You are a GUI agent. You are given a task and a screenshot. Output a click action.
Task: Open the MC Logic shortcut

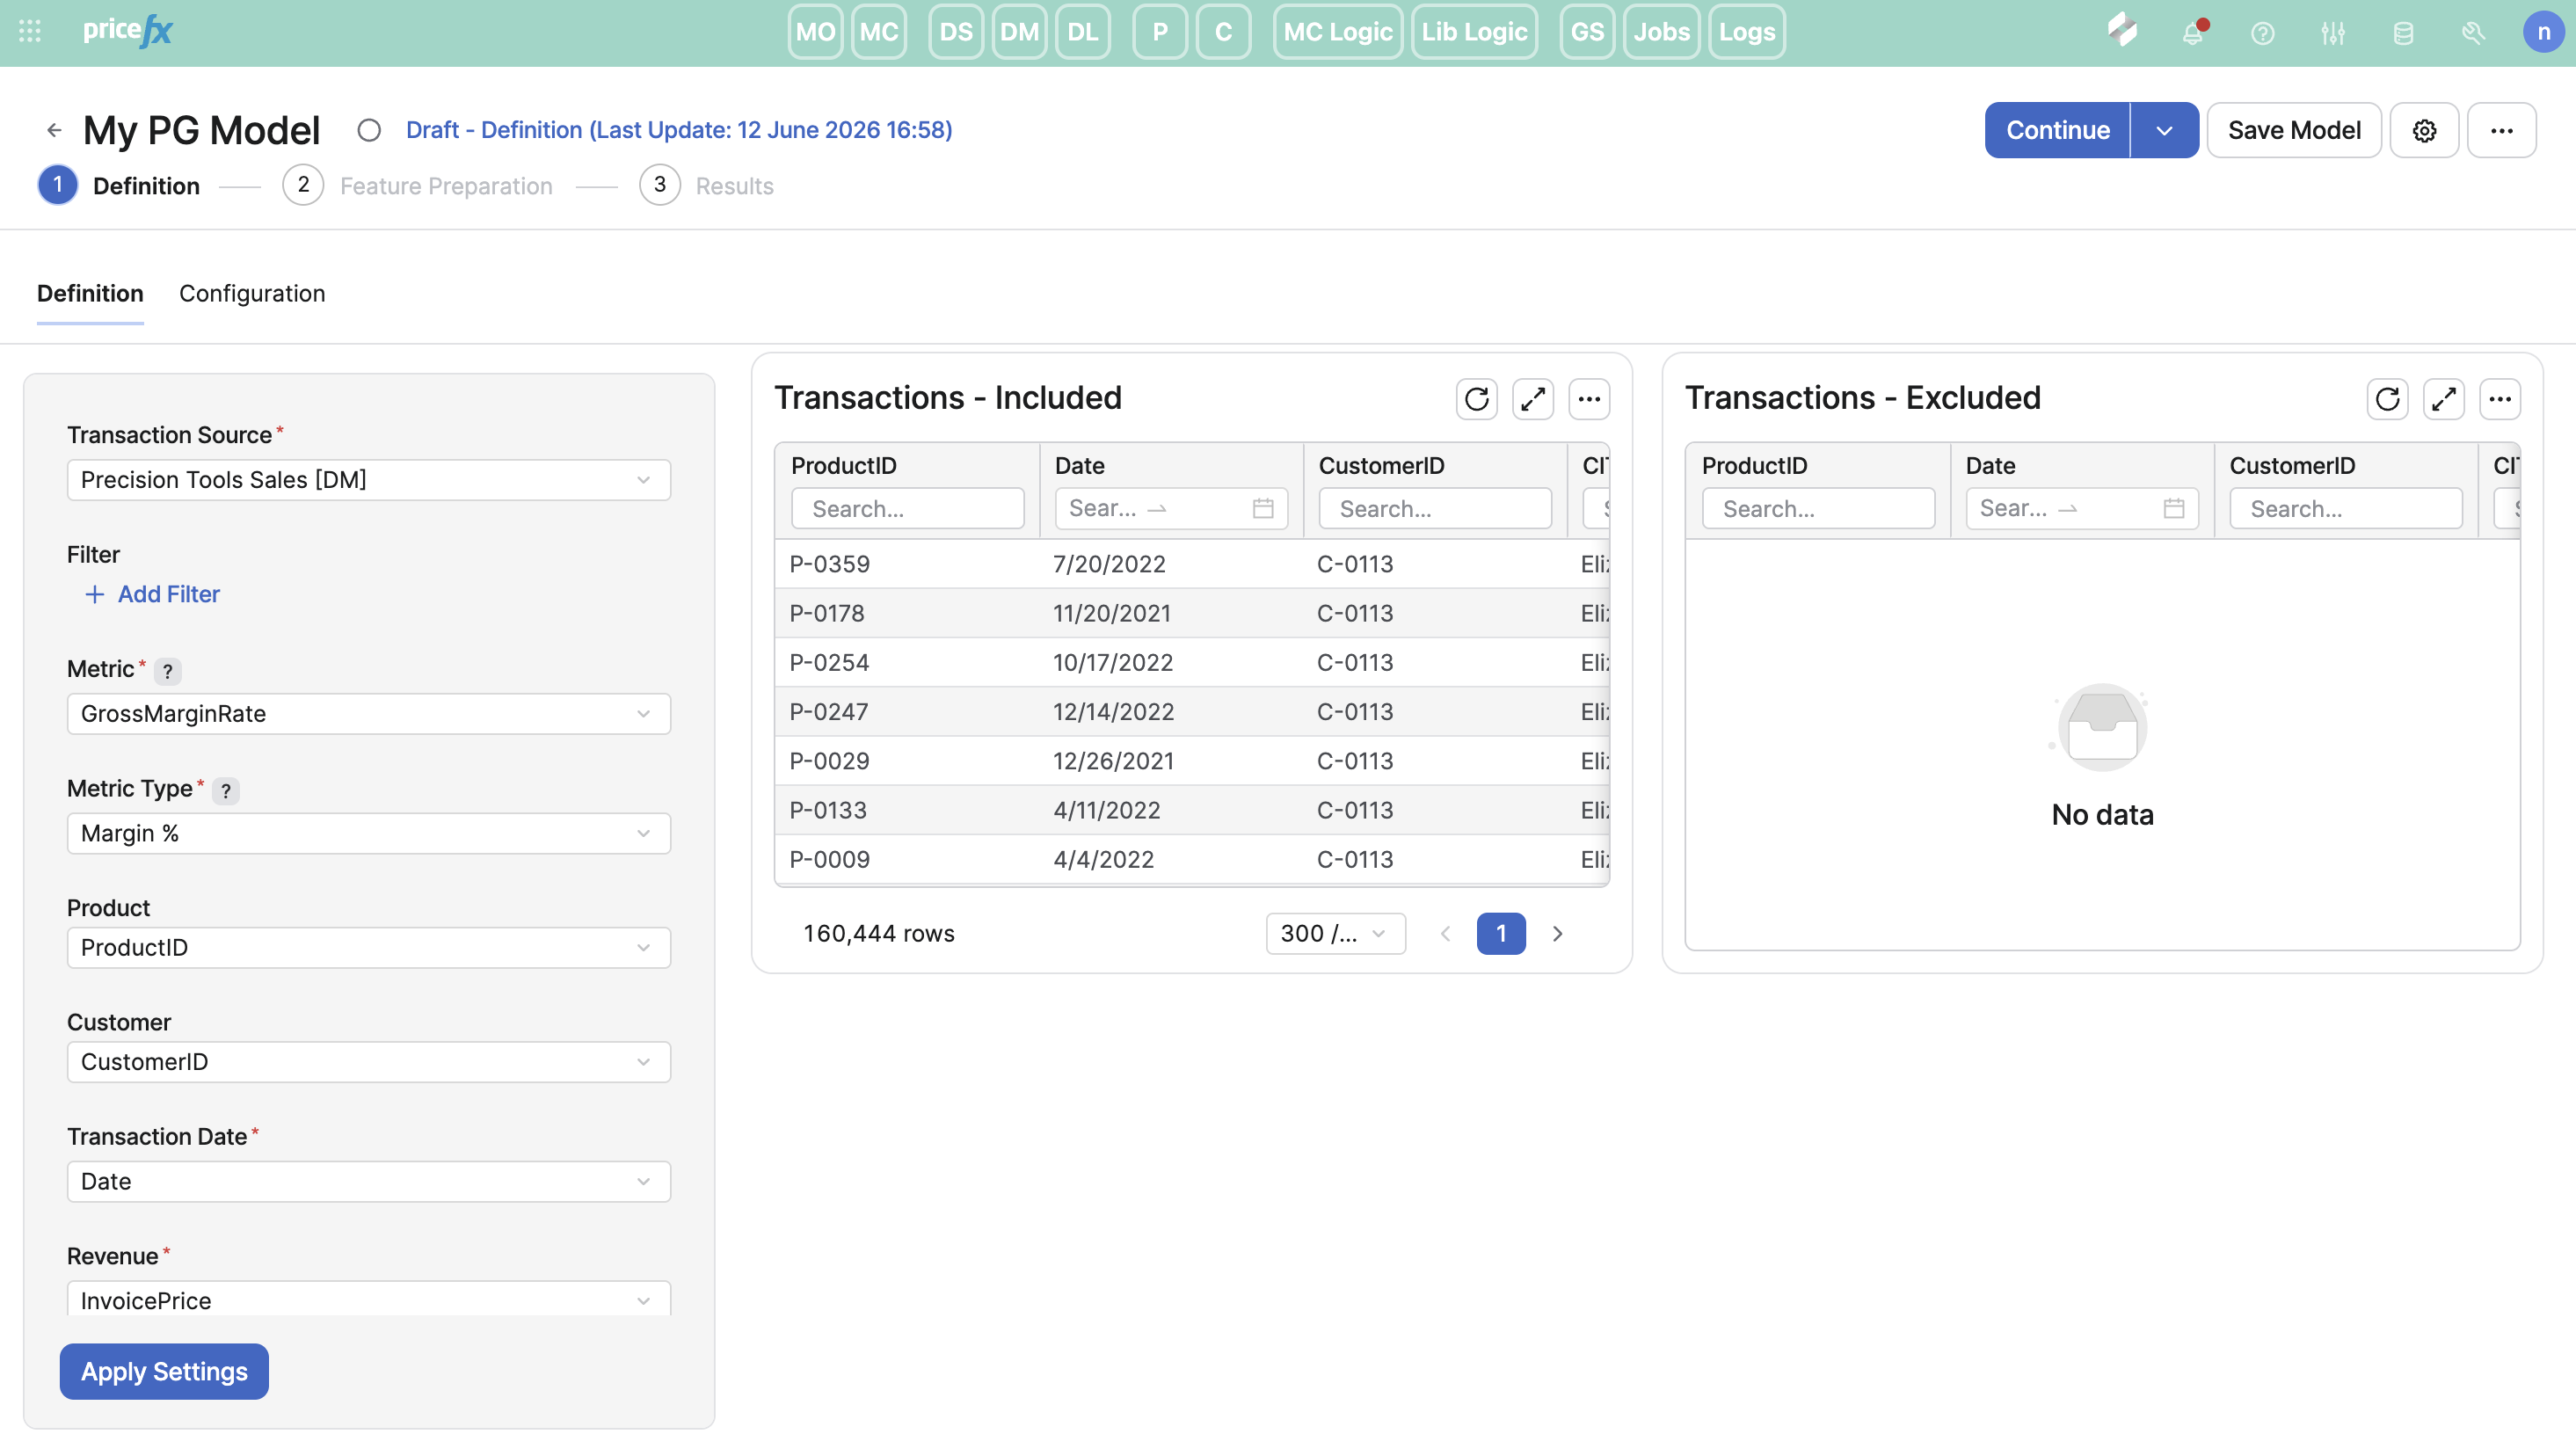tap(1337, 32)
